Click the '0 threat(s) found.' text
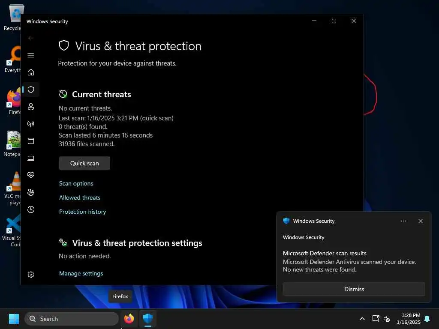This screenshot has height=329, width=439. pyautogui.click(x=83, y=127)
